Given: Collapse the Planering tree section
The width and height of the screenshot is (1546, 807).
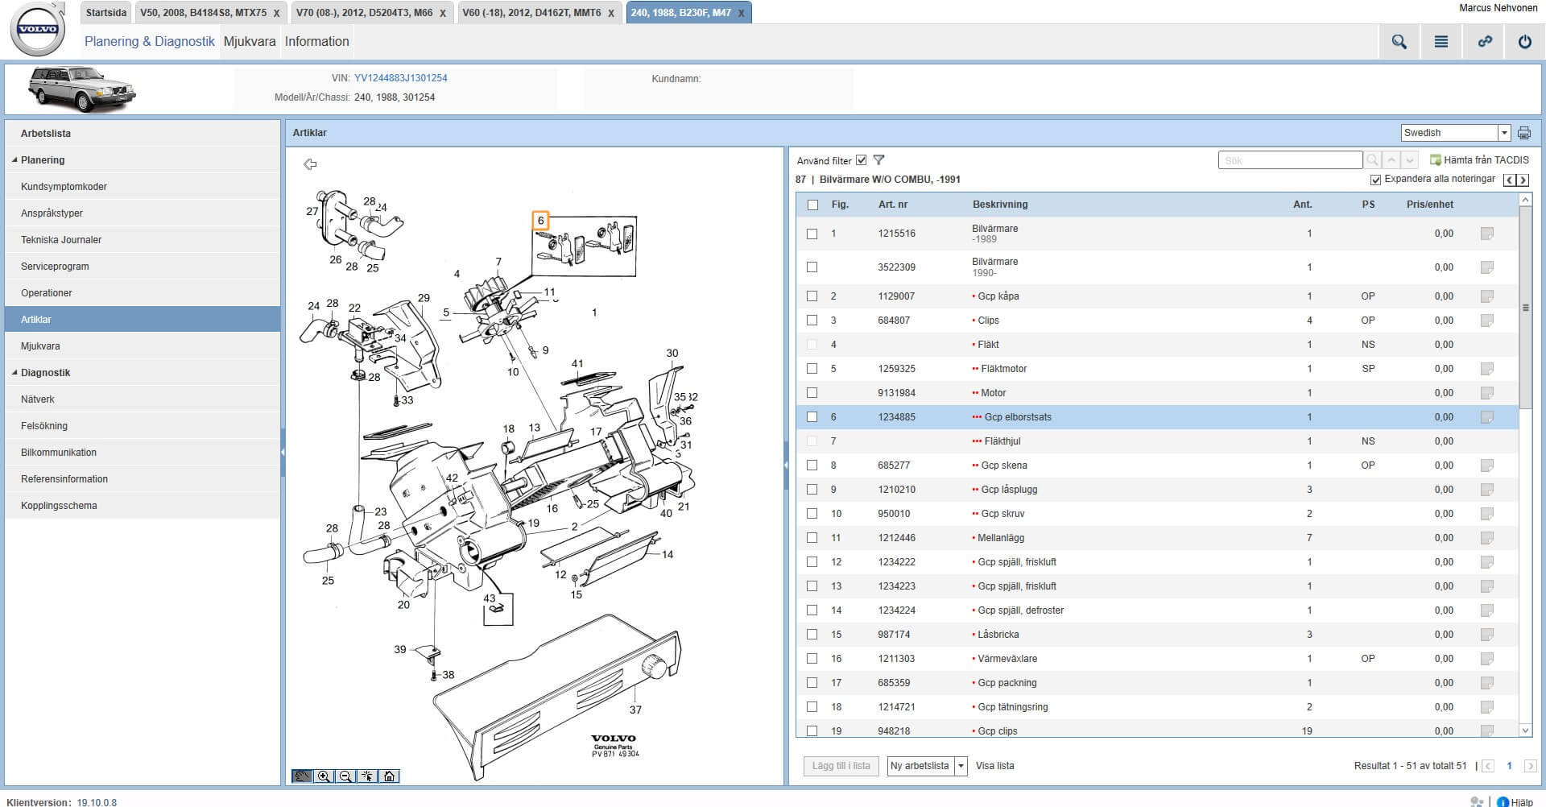Looking at the screenshot, I should [14, 160].
